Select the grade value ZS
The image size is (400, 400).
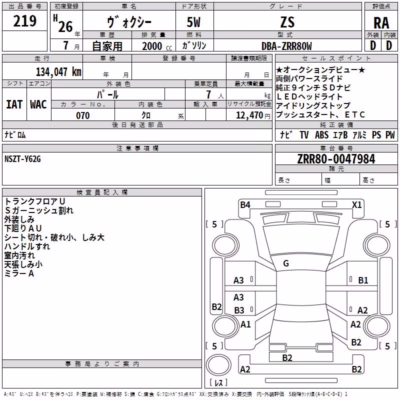point(287,22)
